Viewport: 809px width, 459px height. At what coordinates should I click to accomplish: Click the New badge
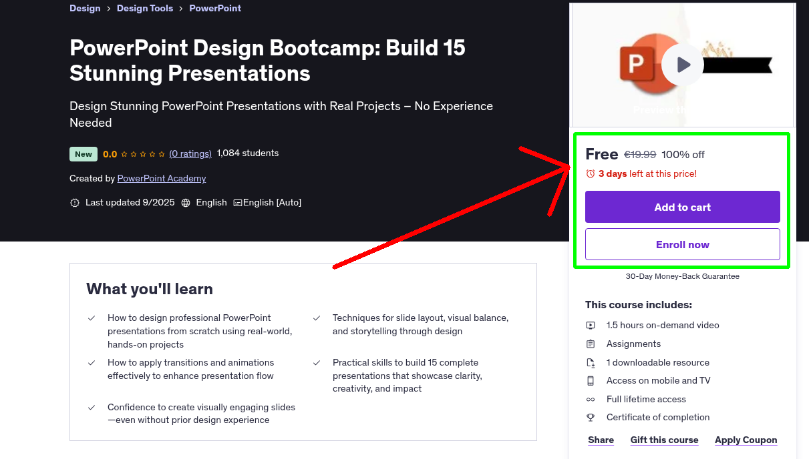(84, 154)
